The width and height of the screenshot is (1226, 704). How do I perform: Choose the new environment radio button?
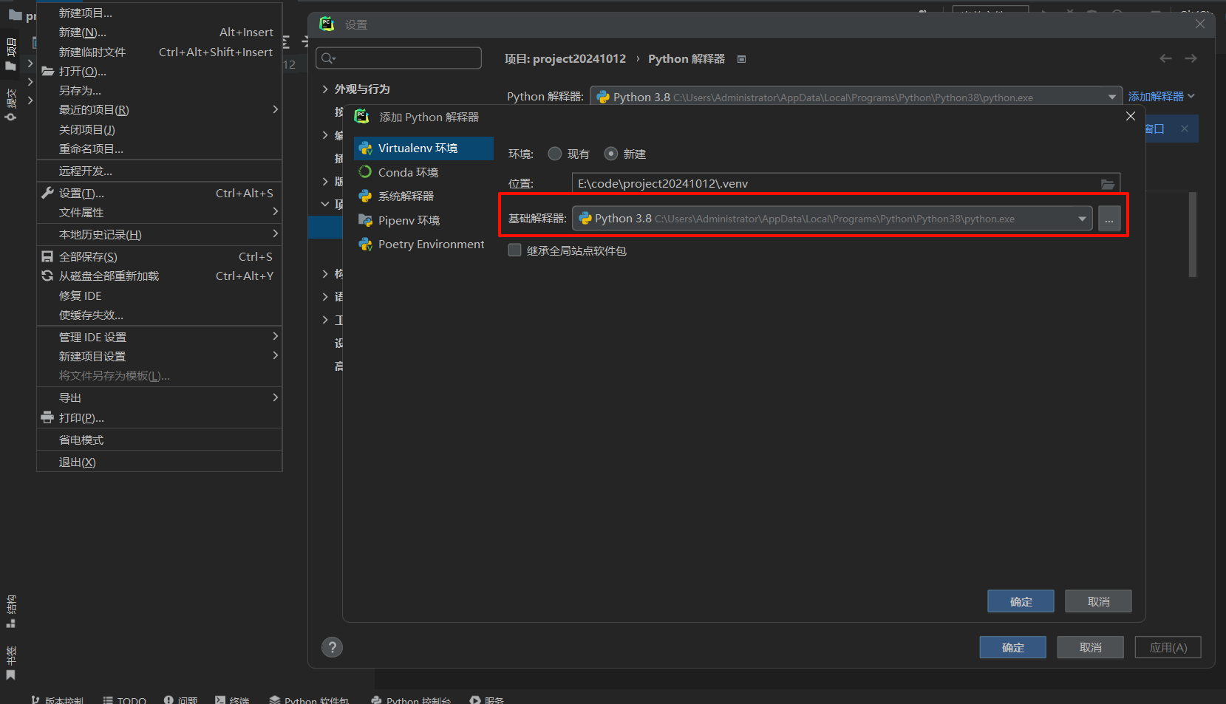[611, 154]
